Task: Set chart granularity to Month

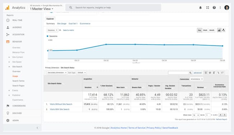Action: click(212, 30)
